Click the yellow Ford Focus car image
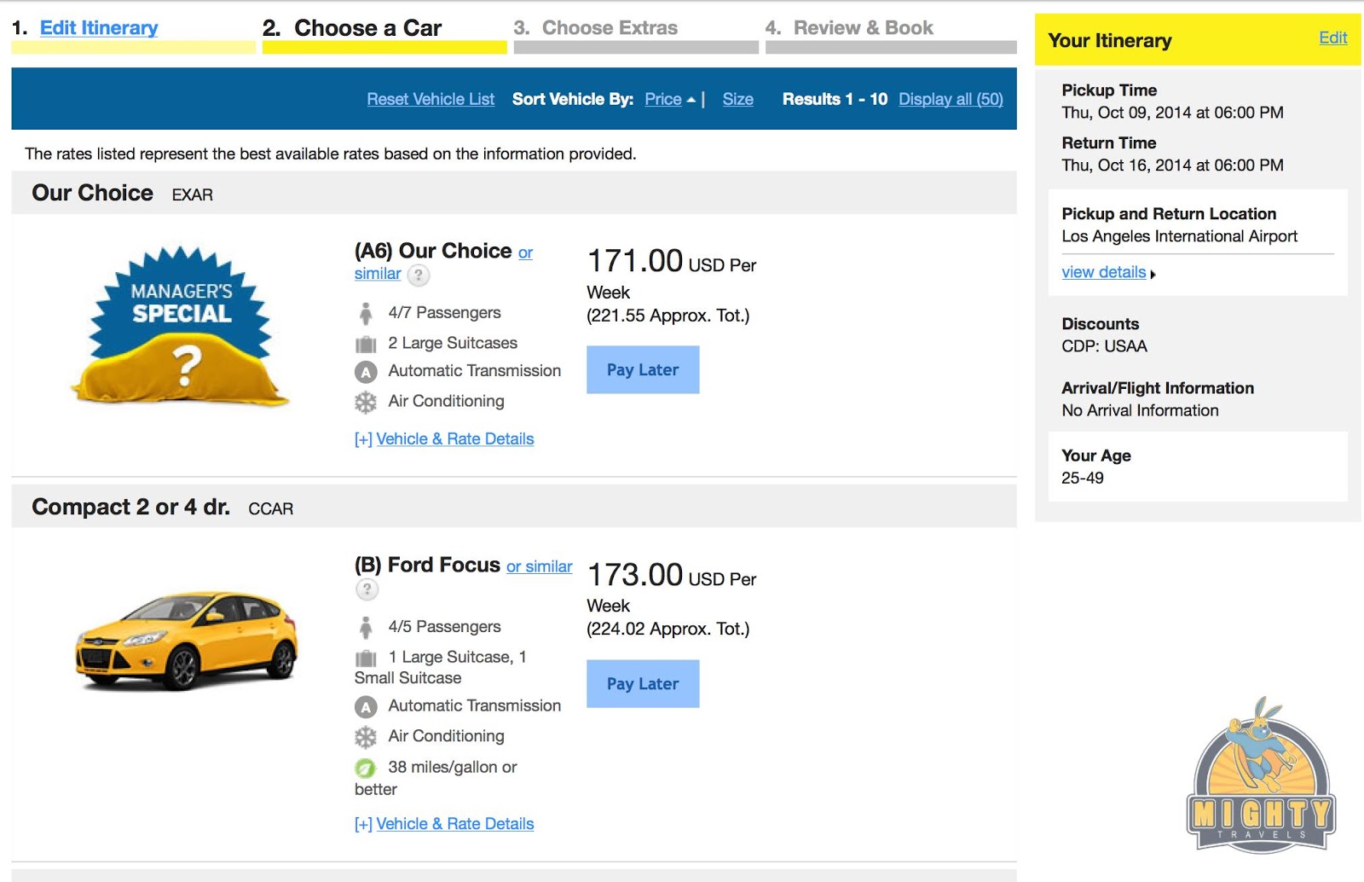 [x=186, y=640]
